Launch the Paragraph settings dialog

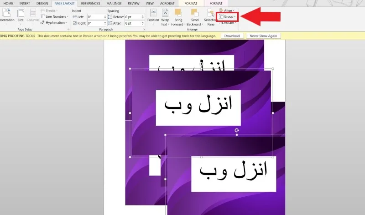coord(144,30)
